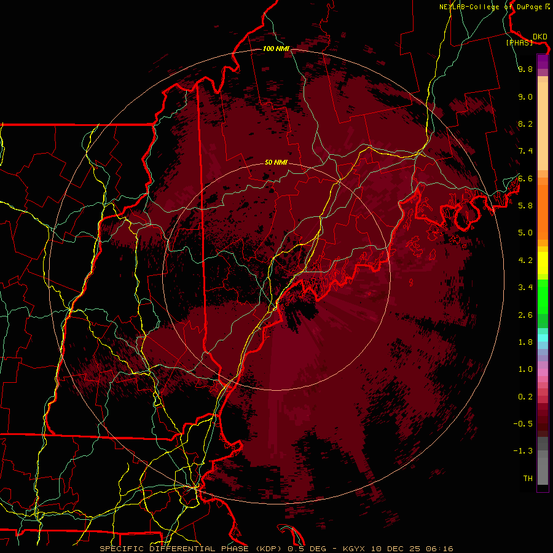Pick the purple top segment of color bar
The width and height of the screenshot is (553, 553).
point(543,61)
